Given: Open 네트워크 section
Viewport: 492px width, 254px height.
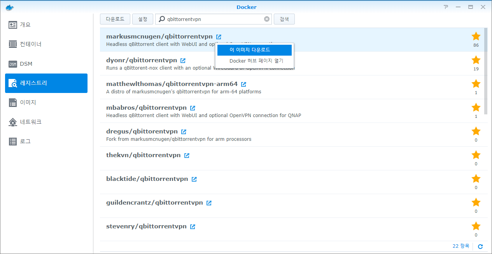Looking at the screenshot, I should [x=46, y=122].
